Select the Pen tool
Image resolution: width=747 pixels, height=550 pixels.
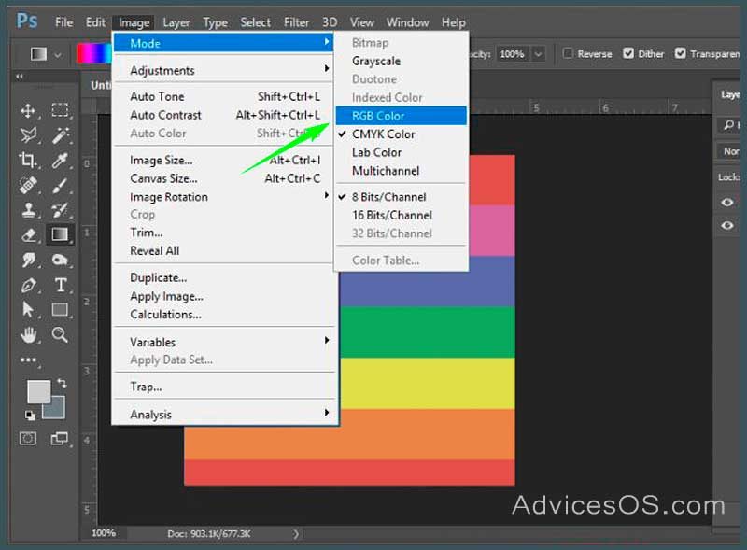point(28,285)
